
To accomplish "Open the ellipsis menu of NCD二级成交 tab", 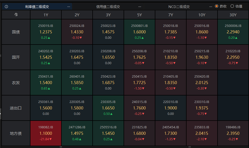I will pyautogui.click(x=211, y=6).
